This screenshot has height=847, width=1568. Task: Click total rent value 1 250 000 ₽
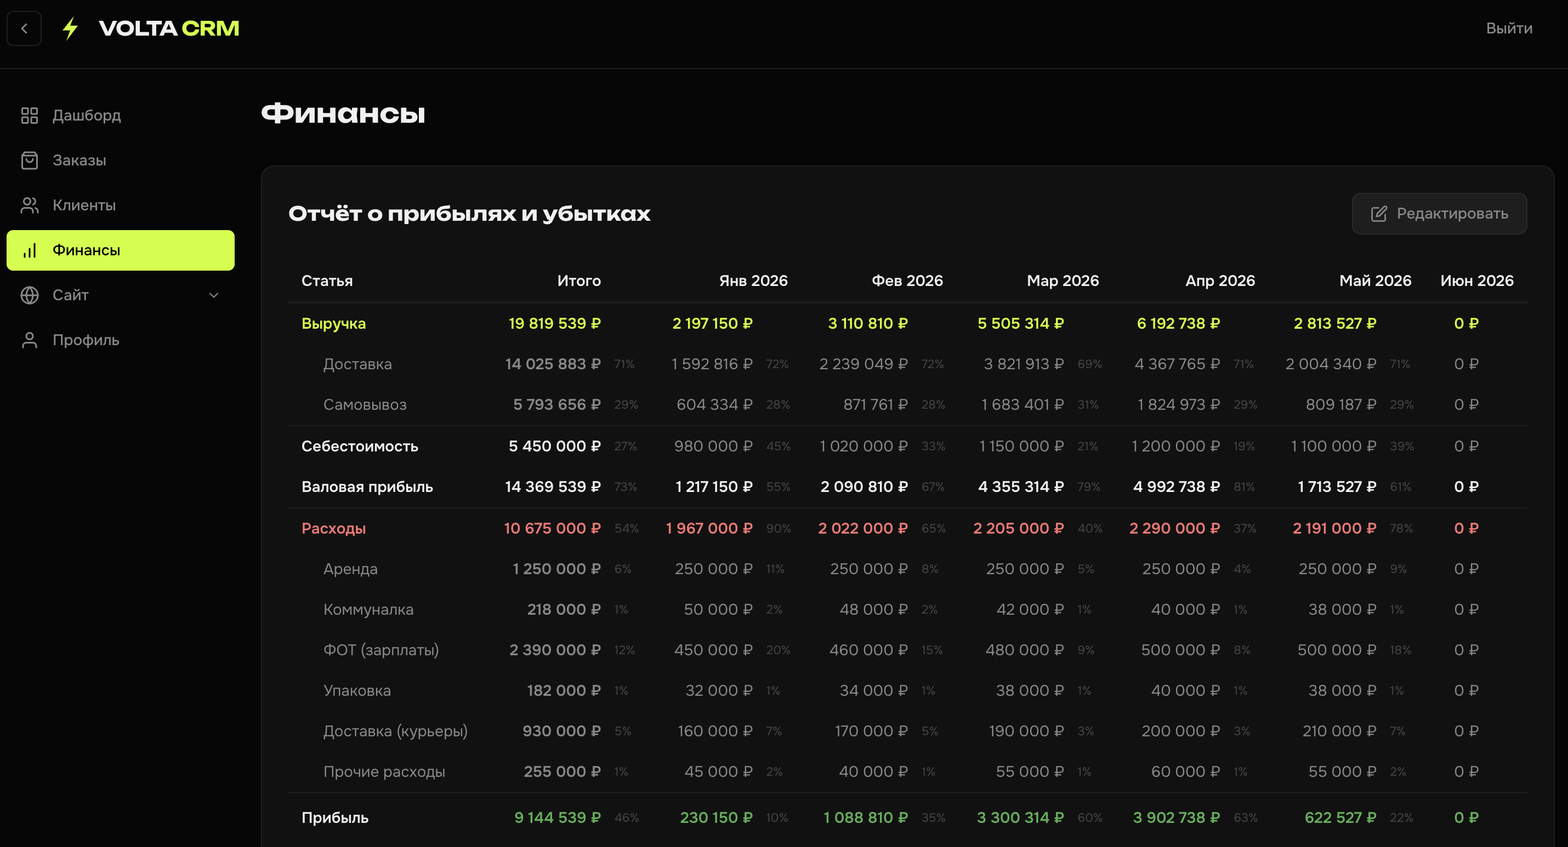(556, 569)
